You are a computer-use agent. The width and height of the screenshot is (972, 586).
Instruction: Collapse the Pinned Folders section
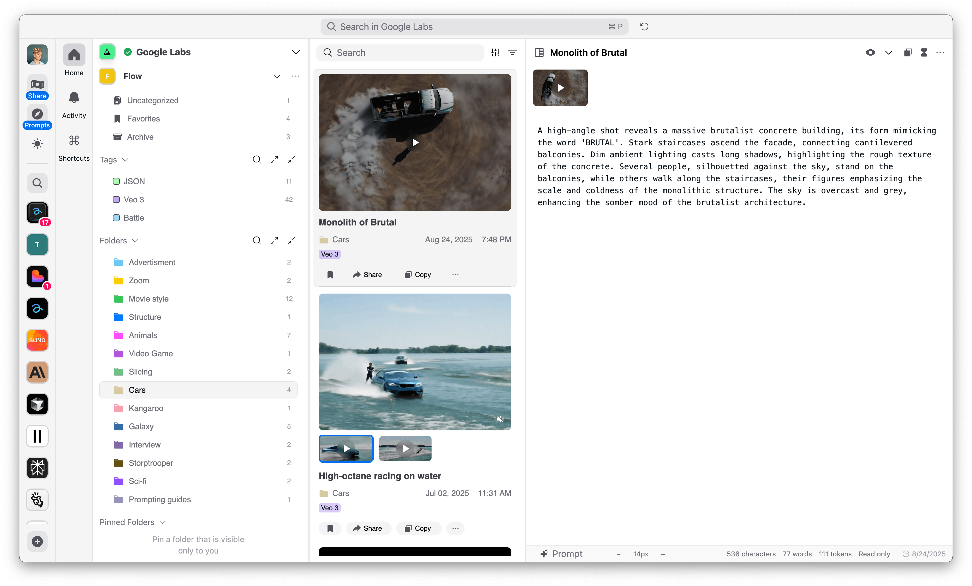tap(162, 522)
